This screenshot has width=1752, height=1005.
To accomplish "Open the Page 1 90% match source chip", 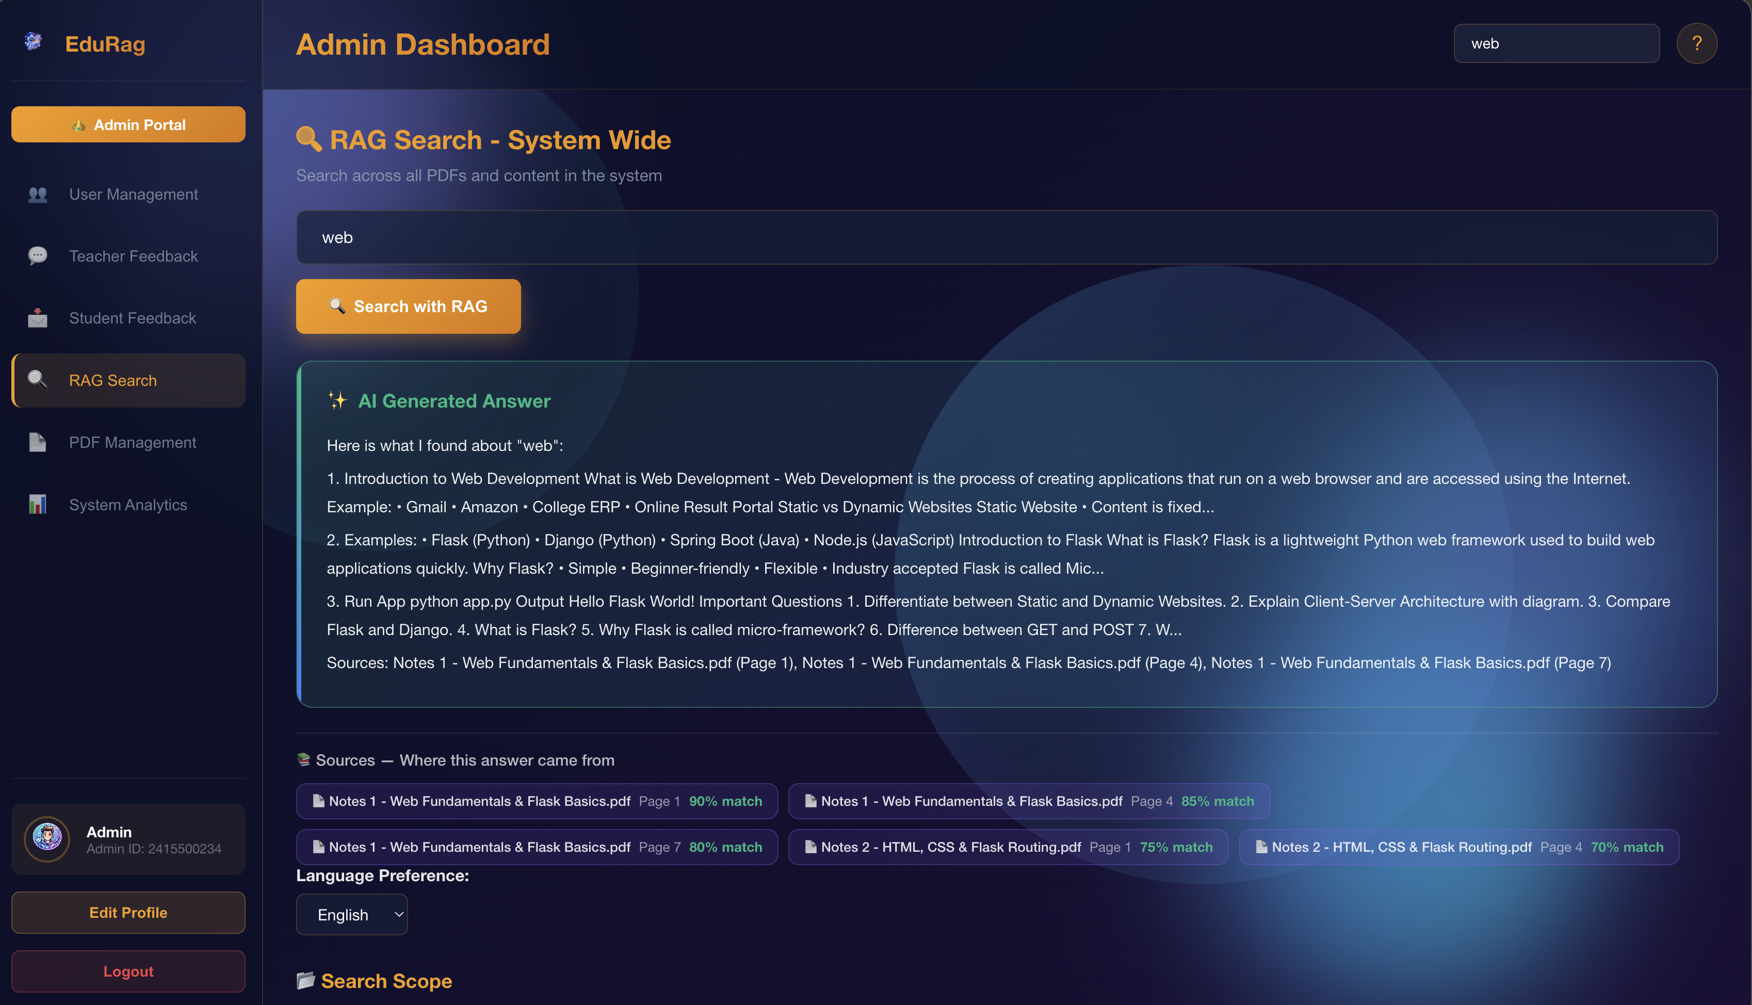I will tap(536, 801).
